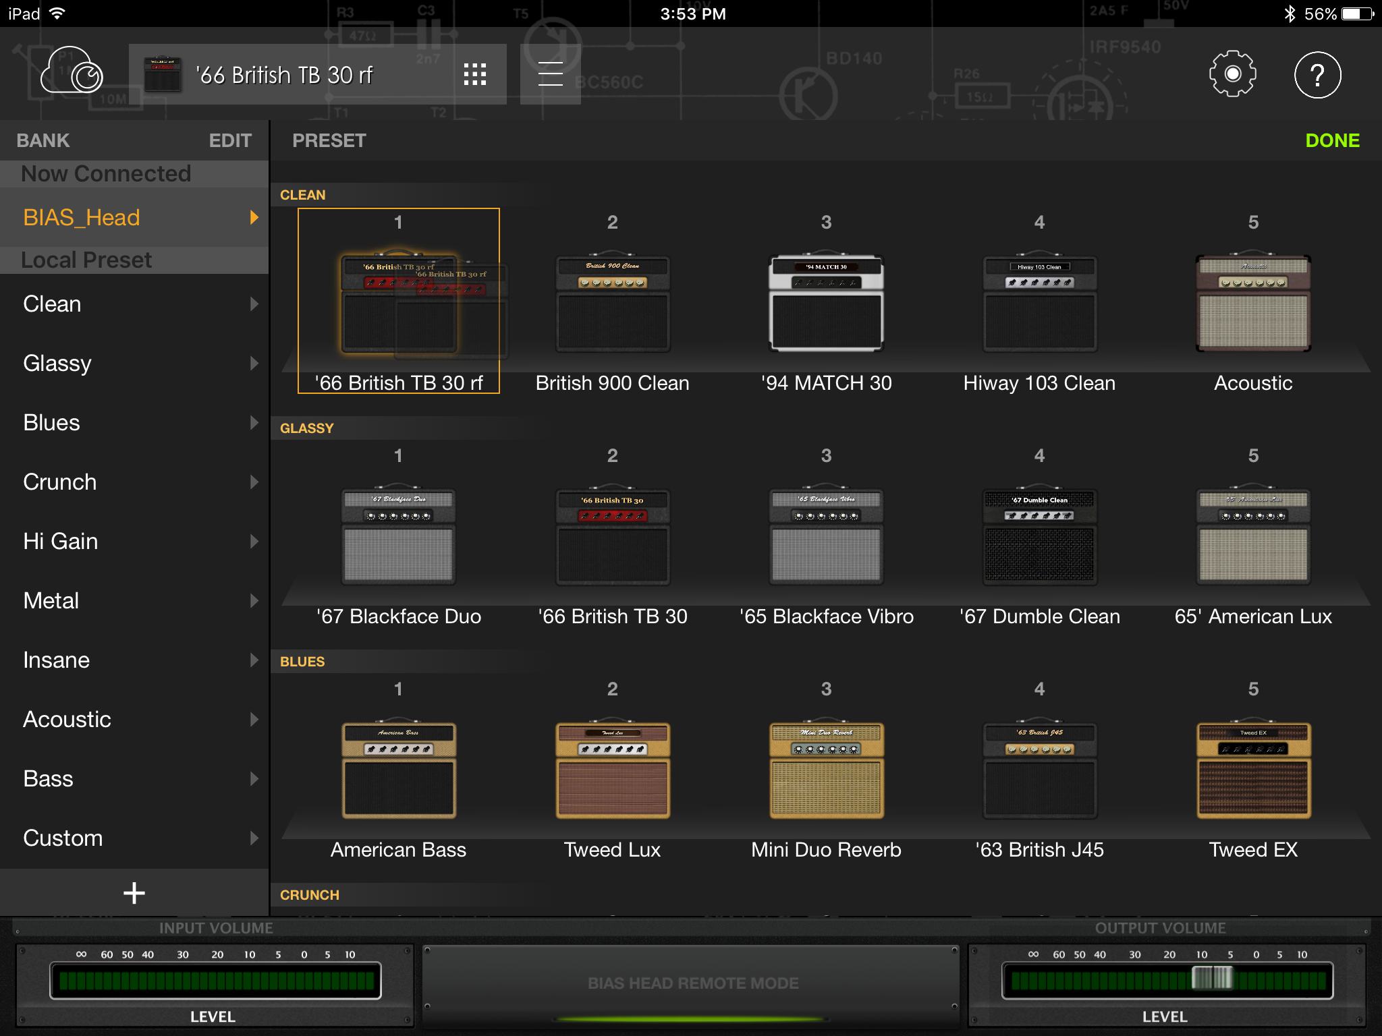Open the settings gear

[x=1232, y=74]
